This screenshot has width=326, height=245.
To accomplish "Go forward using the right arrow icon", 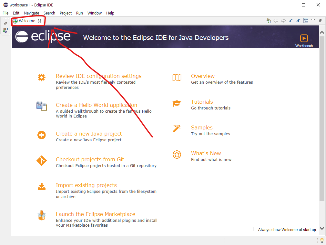I will (x=283, y=21).
